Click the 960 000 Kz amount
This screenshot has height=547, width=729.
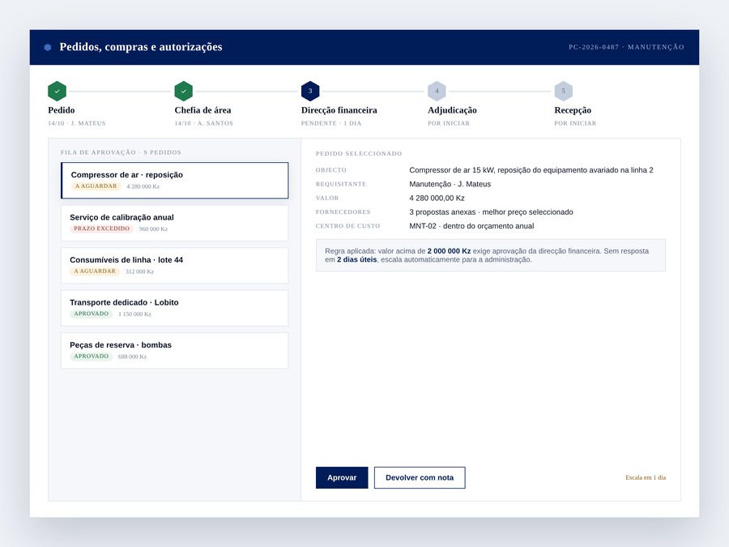click(x=153, y=229)
